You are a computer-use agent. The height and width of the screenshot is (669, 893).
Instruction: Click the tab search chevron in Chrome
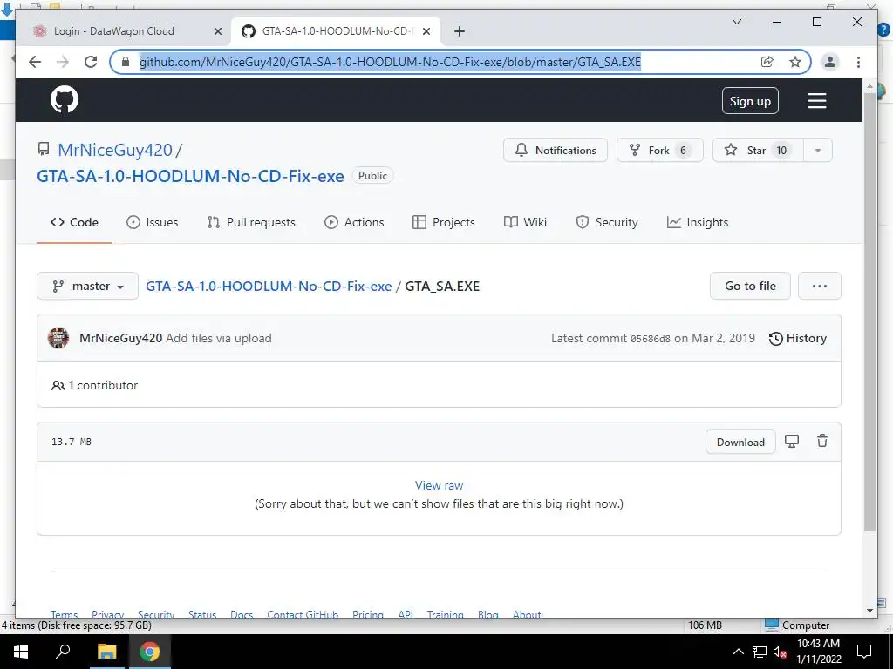(x=737, y=22)
